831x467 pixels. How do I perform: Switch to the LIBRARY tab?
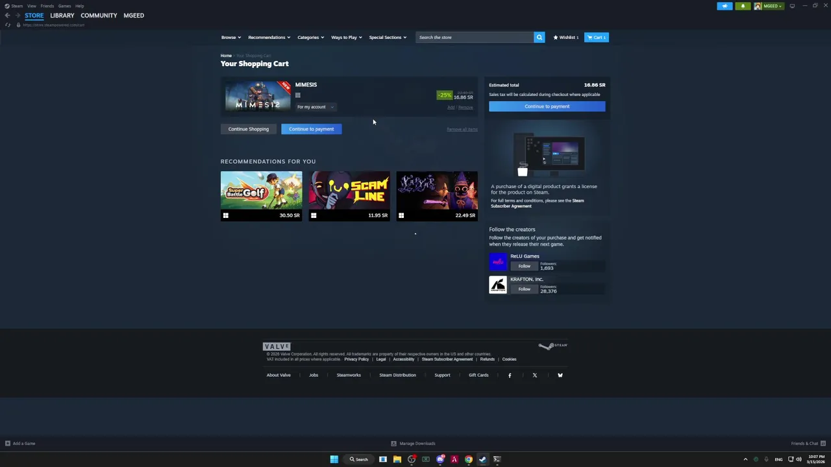tap(62, 16)
